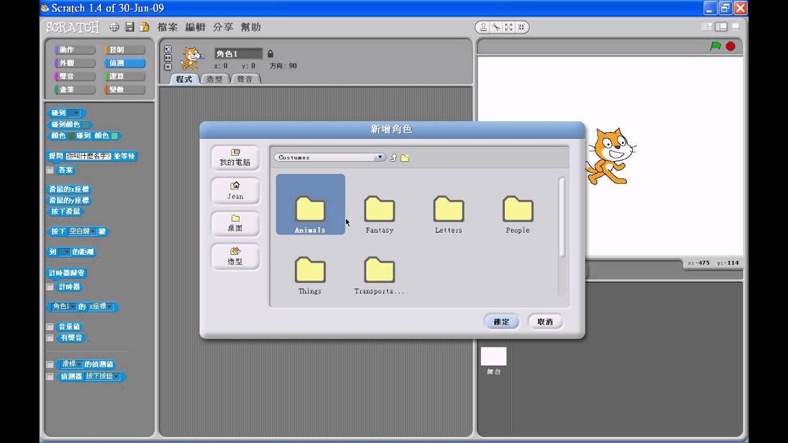Click the 取消 button
The height and width of the screenshot is (443, 788).
[545, 322]
